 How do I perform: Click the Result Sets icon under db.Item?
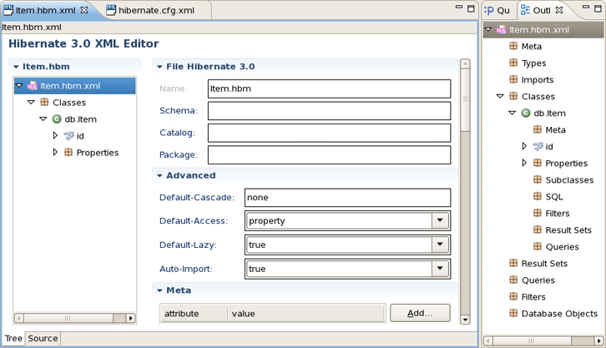(x=538, y=230)
